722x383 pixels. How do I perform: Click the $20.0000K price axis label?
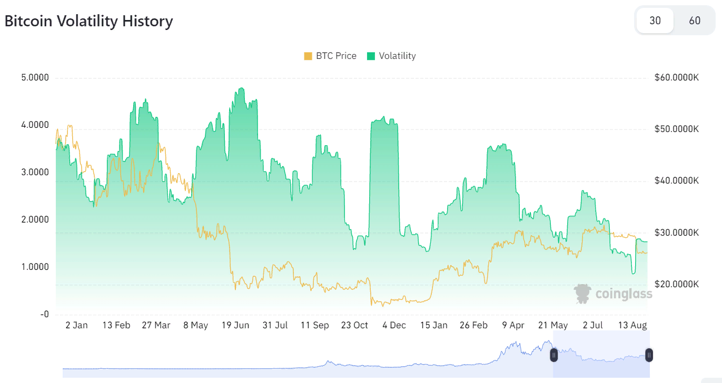tap(676, 284)
